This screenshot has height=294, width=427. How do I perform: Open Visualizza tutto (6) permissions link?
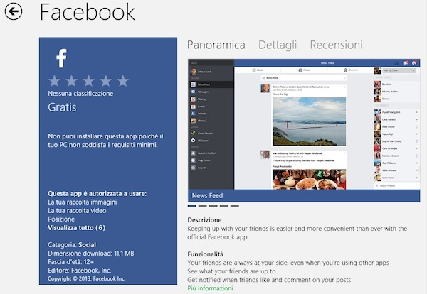click(x=77, y=228)
